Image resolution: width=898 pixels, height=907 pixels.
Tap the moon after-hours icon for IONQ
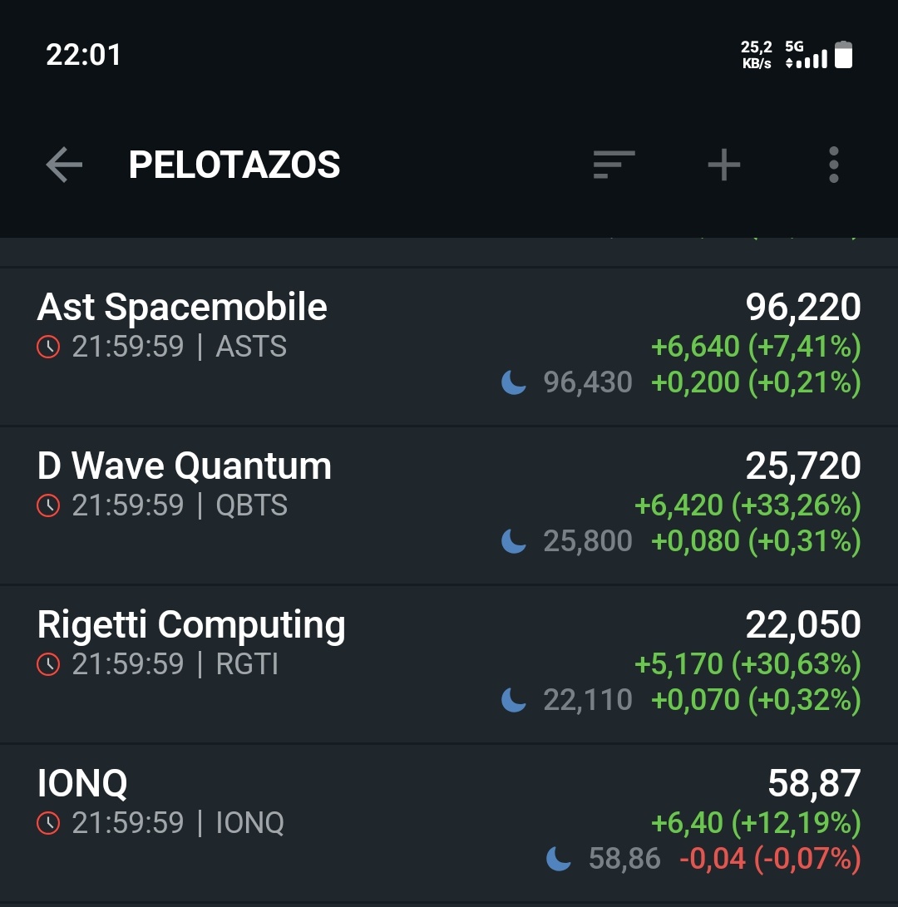click(559, 859)
